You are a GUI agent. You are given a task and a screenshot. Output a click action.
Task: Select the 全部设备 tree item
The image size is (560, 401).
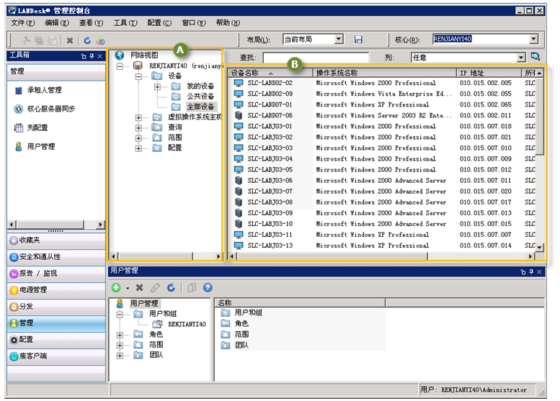pyautogui.click(x=200, y=107)
